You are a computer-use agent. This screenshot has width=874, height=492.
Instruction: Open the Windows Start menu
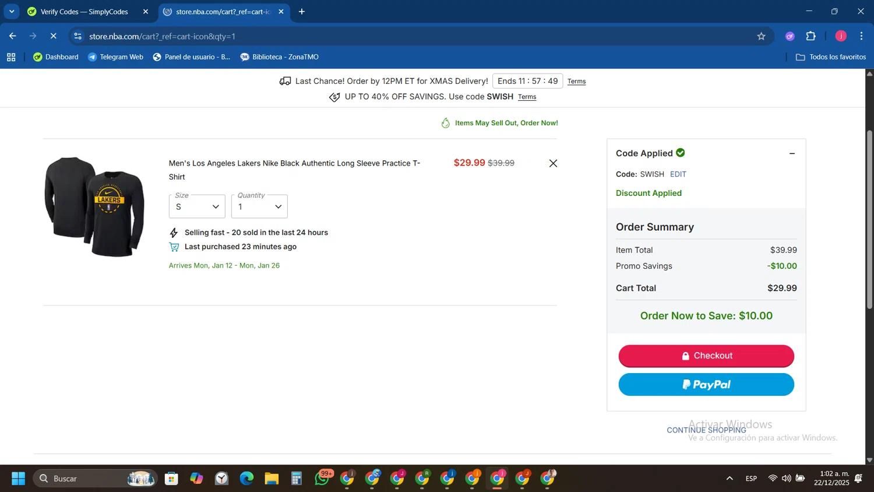pyautogui.click(x=18, y=479)
